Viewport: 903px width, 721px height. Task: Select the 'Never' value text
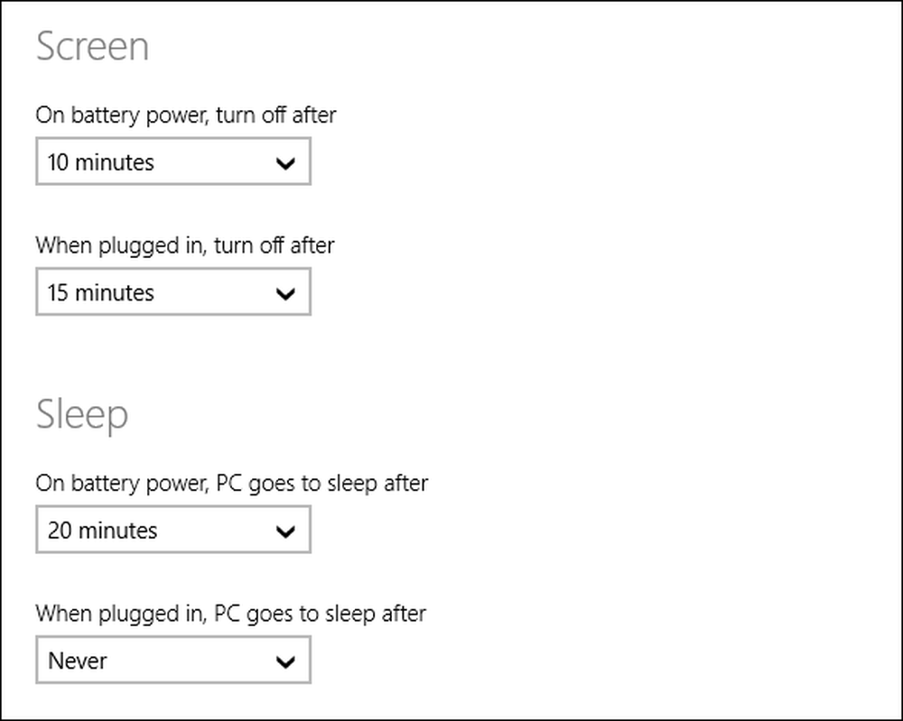coord(77,661)
